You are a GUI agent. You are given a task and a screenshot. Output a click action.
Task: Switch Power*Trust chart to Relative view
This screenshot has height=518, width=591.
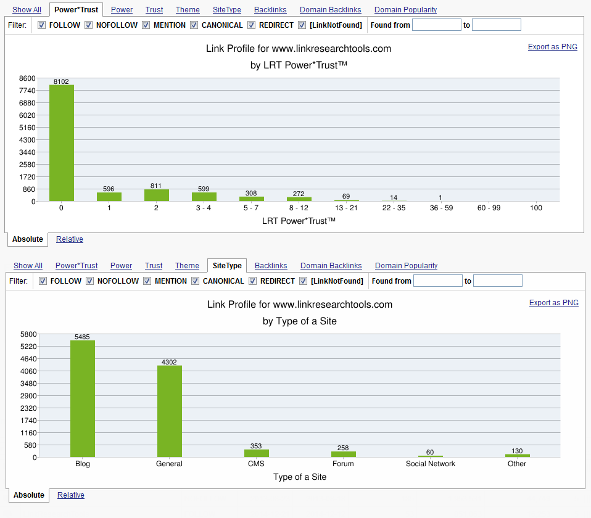tap(70, 239)
